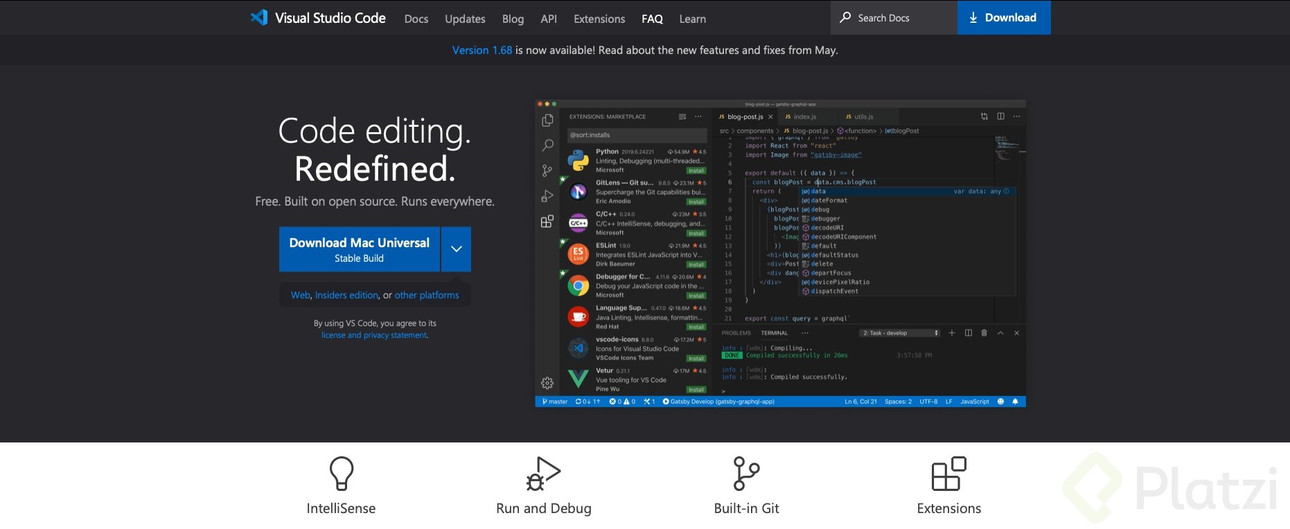Click the IntelliSense lightbulb icon
Viewport: 1290px width, 529px height.
click(x=342, y=474)
